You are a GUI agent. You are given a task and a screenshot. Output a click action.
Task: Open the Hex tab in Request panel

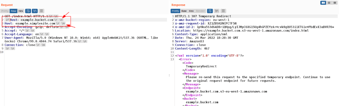[21, 11]
